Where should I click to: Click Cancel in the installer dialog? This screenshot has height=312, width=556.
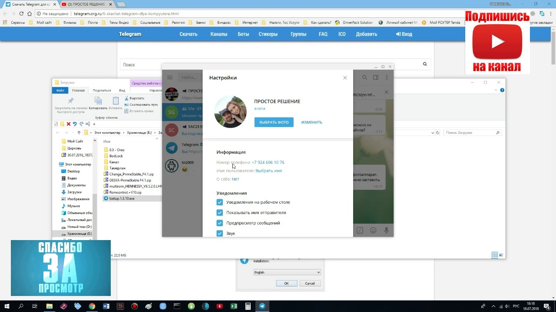(310, 283)
